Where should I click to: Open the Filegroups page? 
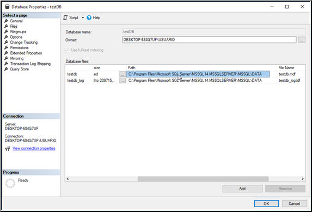pos(18,32)
